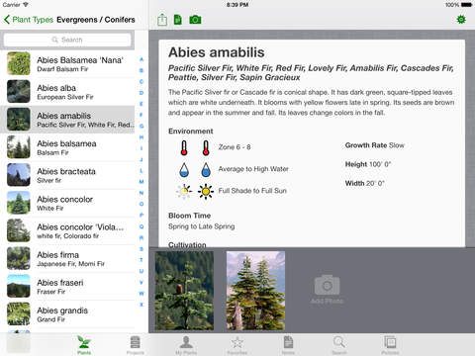Open the green document notes icon

coord(178,20)
